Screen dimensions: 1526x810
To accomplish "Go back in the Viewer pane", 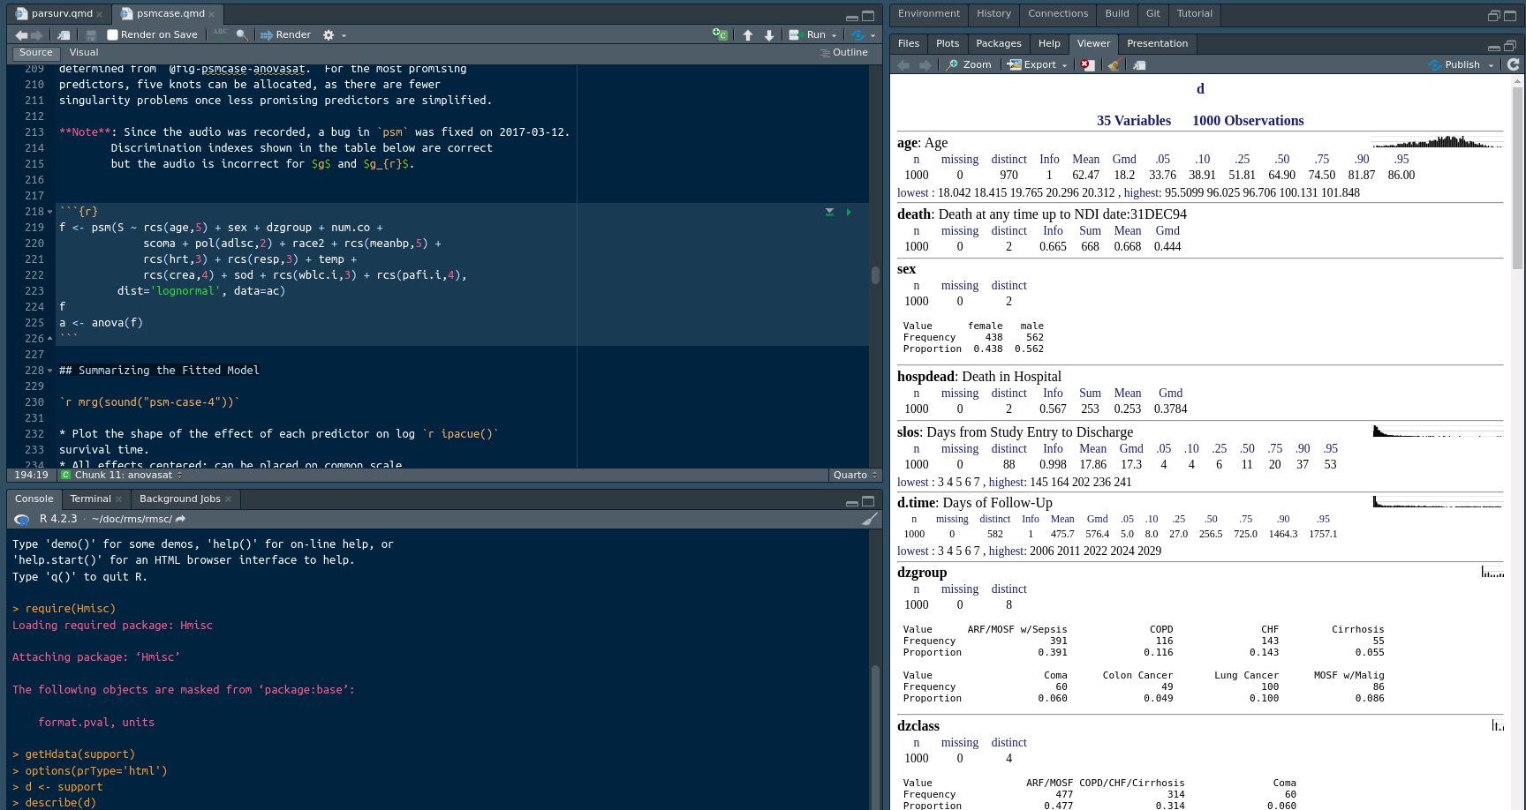I will (903, 65).
